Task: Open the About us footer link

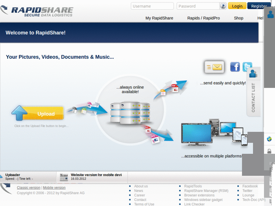Action: click(x=141, y=186)
